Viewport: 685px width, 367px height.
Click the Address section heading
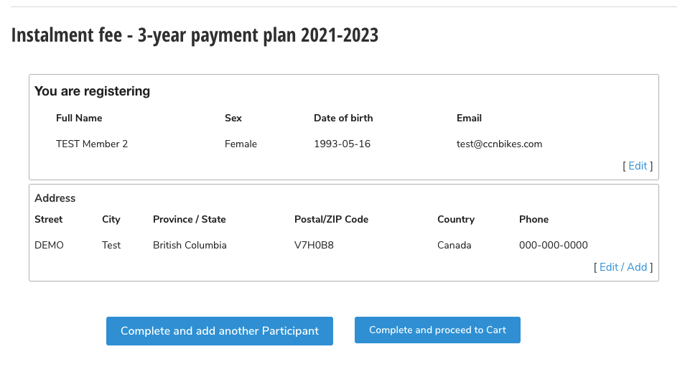tap(55, 198)
